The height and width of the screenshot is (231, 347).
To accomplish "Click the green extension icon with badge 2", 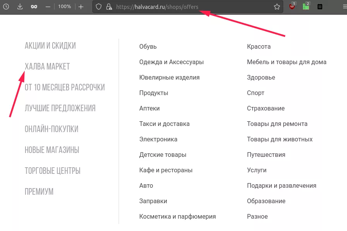I will 306,7.
